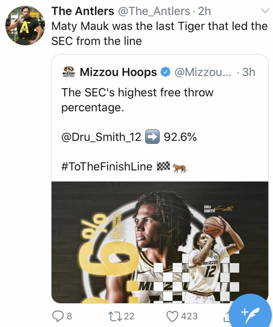Viewport: 273px width, 327px height.
Task: Open the quoted tweet's 3h timestamp
Action: [248, 72]
